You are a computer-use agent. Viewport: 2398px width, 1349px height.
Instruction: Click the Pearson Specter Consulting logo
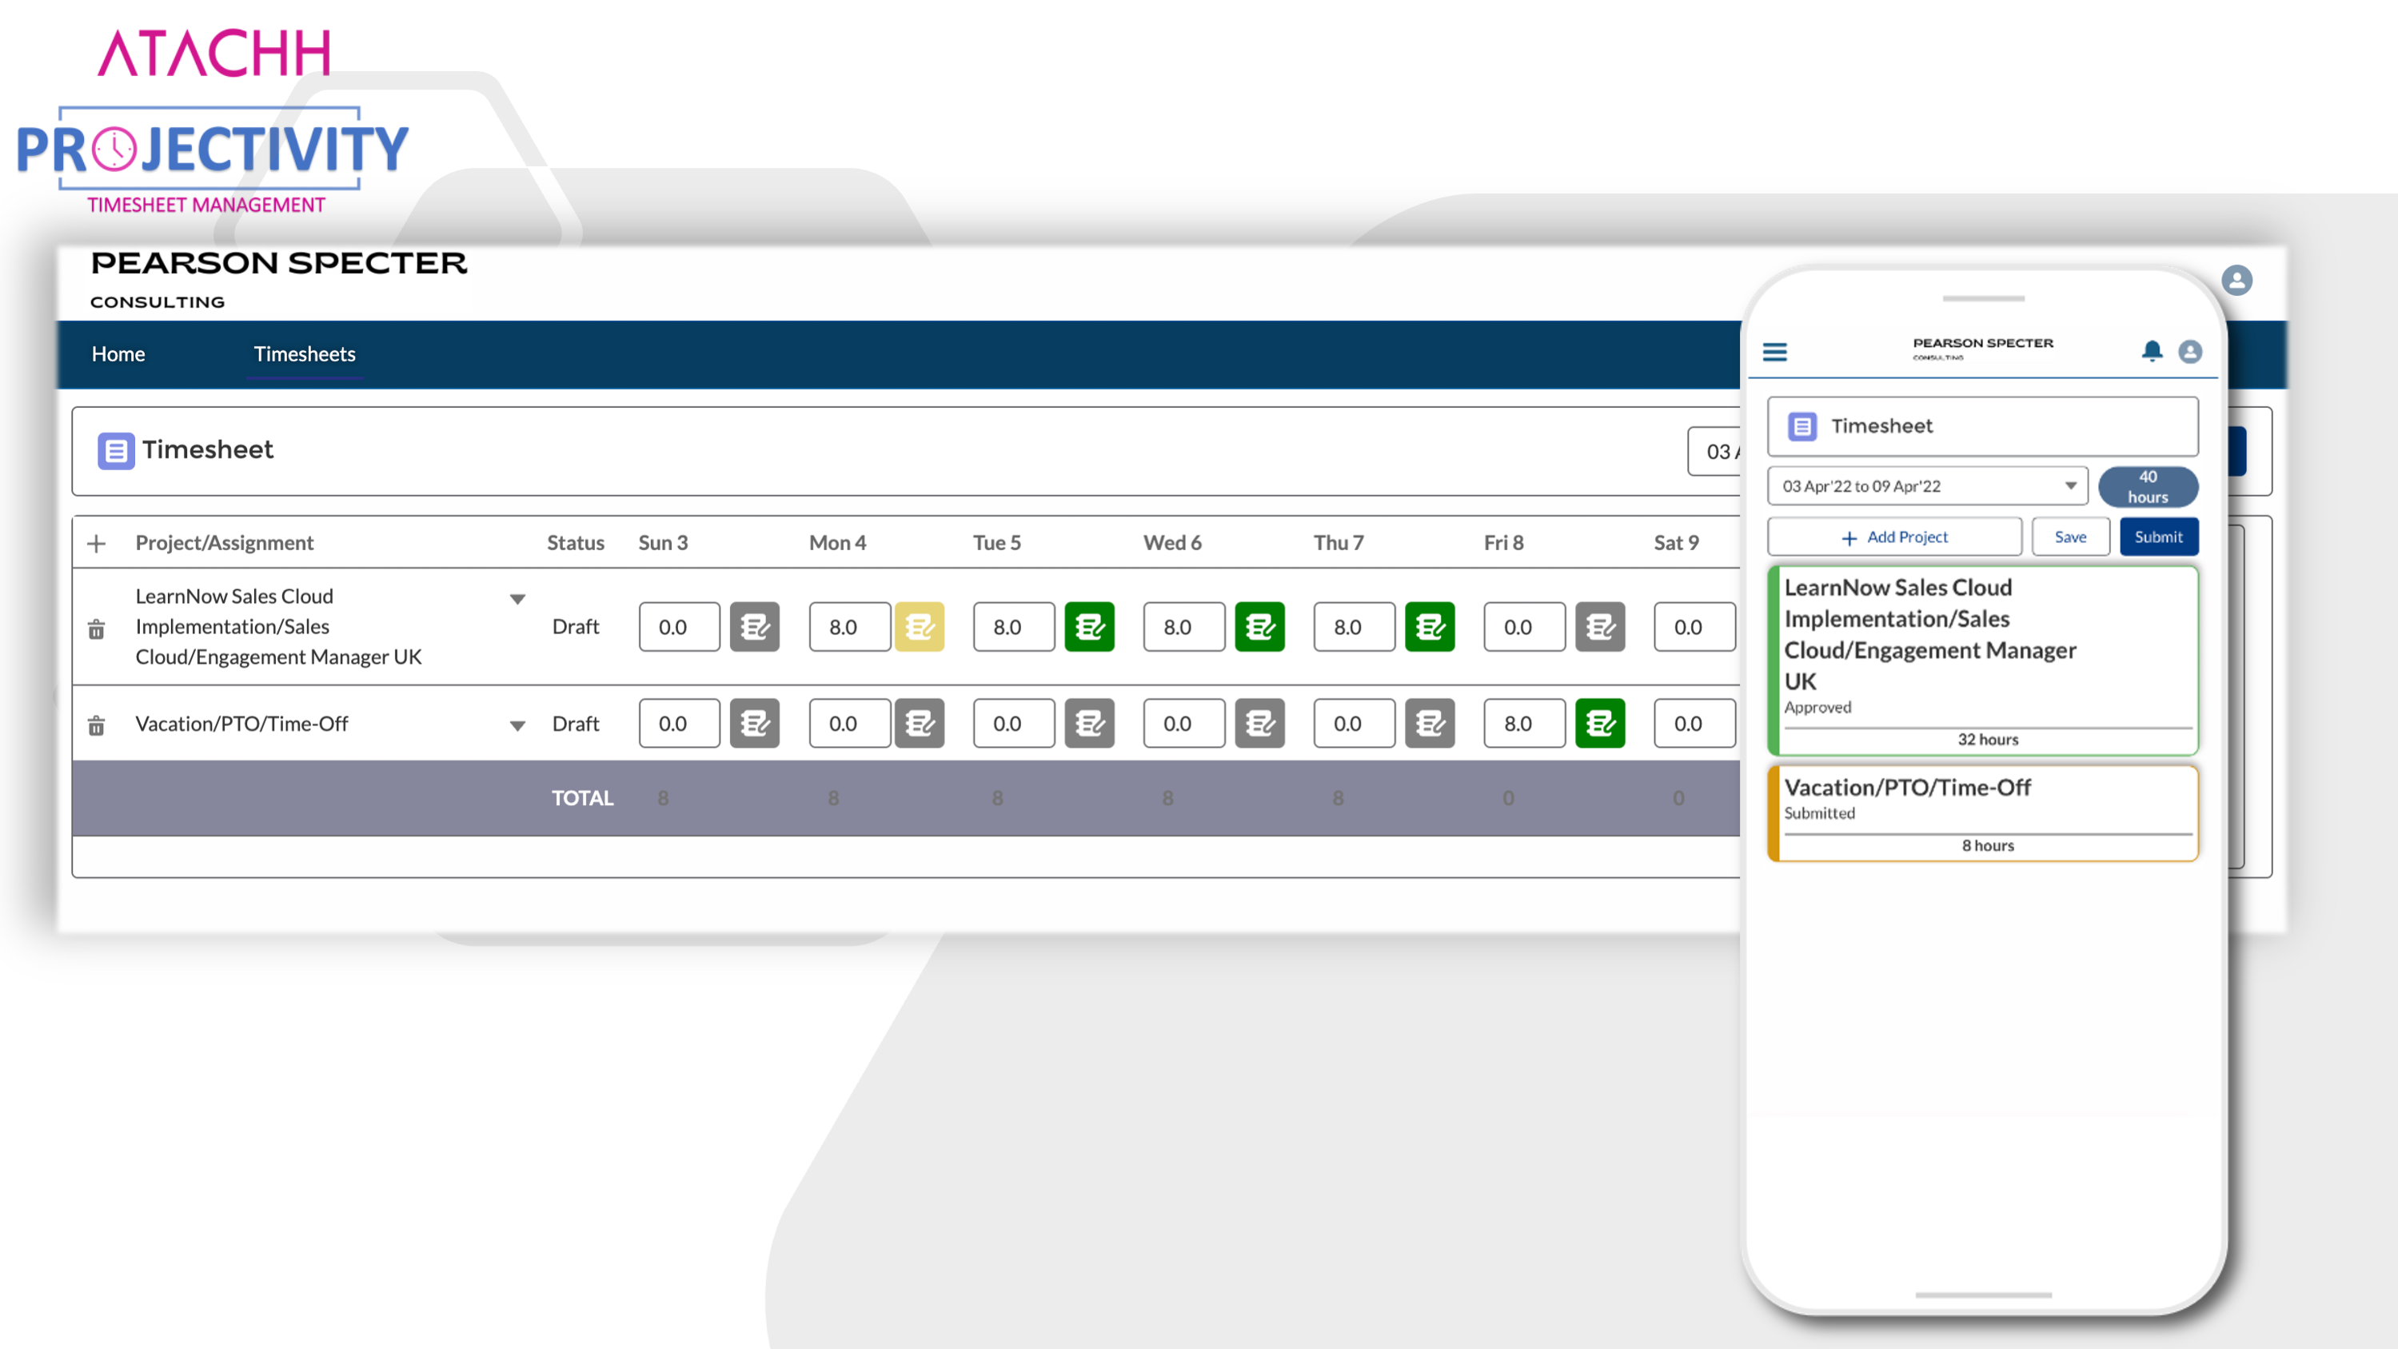pyautogui.click(x=278, y=279)
